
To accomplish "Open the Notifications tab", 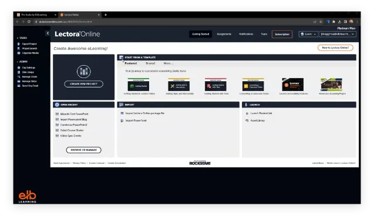I will [246, 34].
